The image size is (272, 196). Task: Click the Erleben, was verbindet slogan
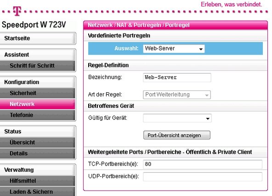(232, 4)
